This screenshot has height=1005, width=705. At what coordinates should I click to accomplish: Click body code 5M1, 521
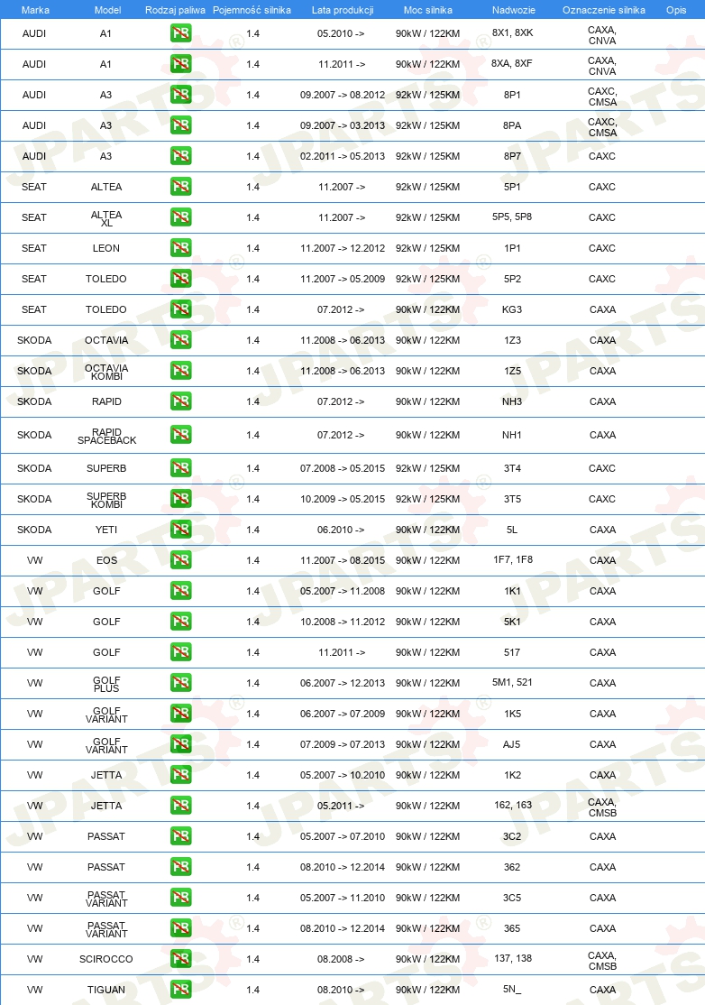pos(512,682)
